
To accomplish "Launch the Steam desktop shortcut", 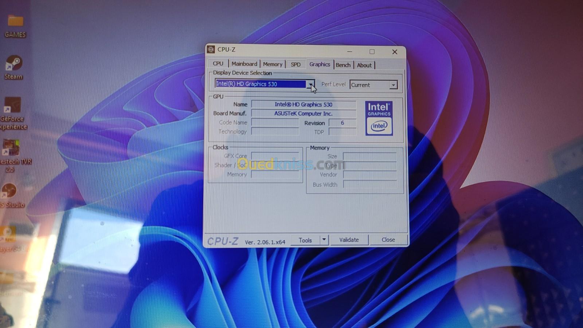I will click(13, 67).
